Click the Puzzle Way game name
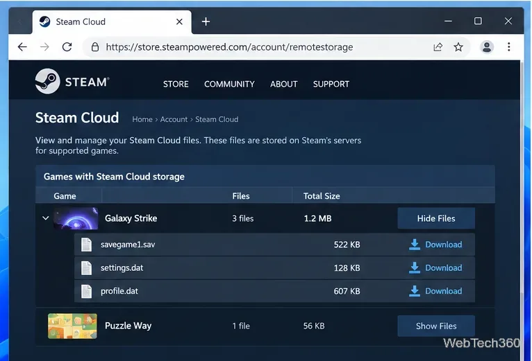Viewport: 532px width, 361px height. pos(128,326)
